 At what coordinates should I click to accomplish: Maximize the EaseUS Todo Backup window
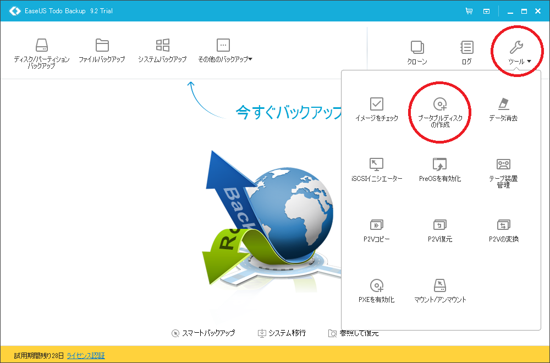tap(524, 11)
